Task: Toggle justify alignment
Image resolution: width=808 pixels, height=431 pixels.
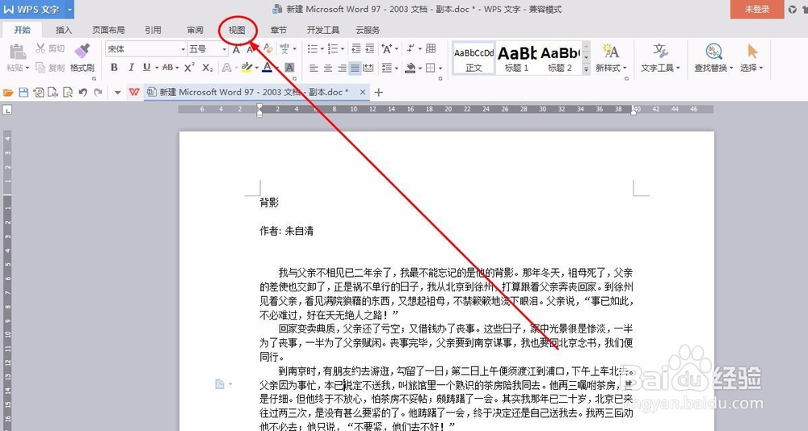Action: point(355,68)
